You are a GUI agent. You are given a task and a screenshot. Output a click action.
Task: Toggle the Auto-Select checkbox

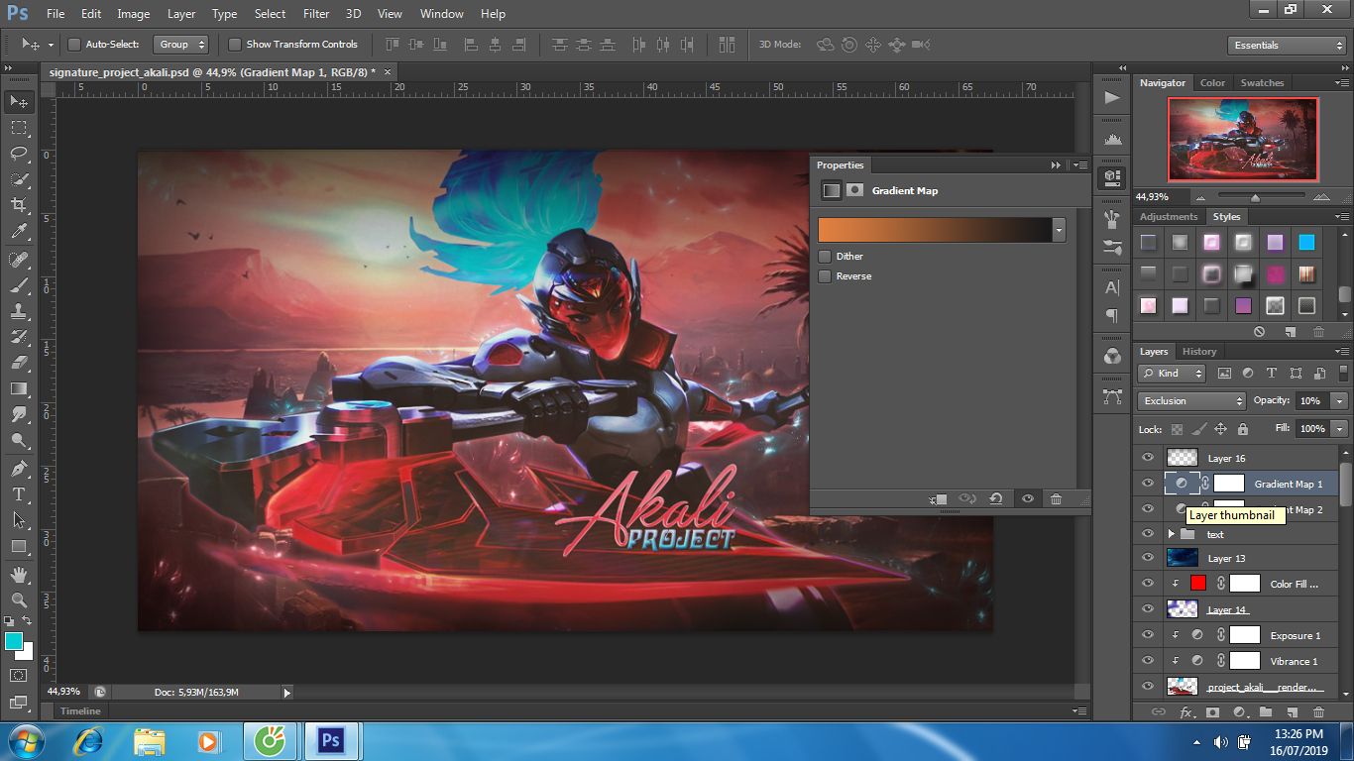(73, 45)
